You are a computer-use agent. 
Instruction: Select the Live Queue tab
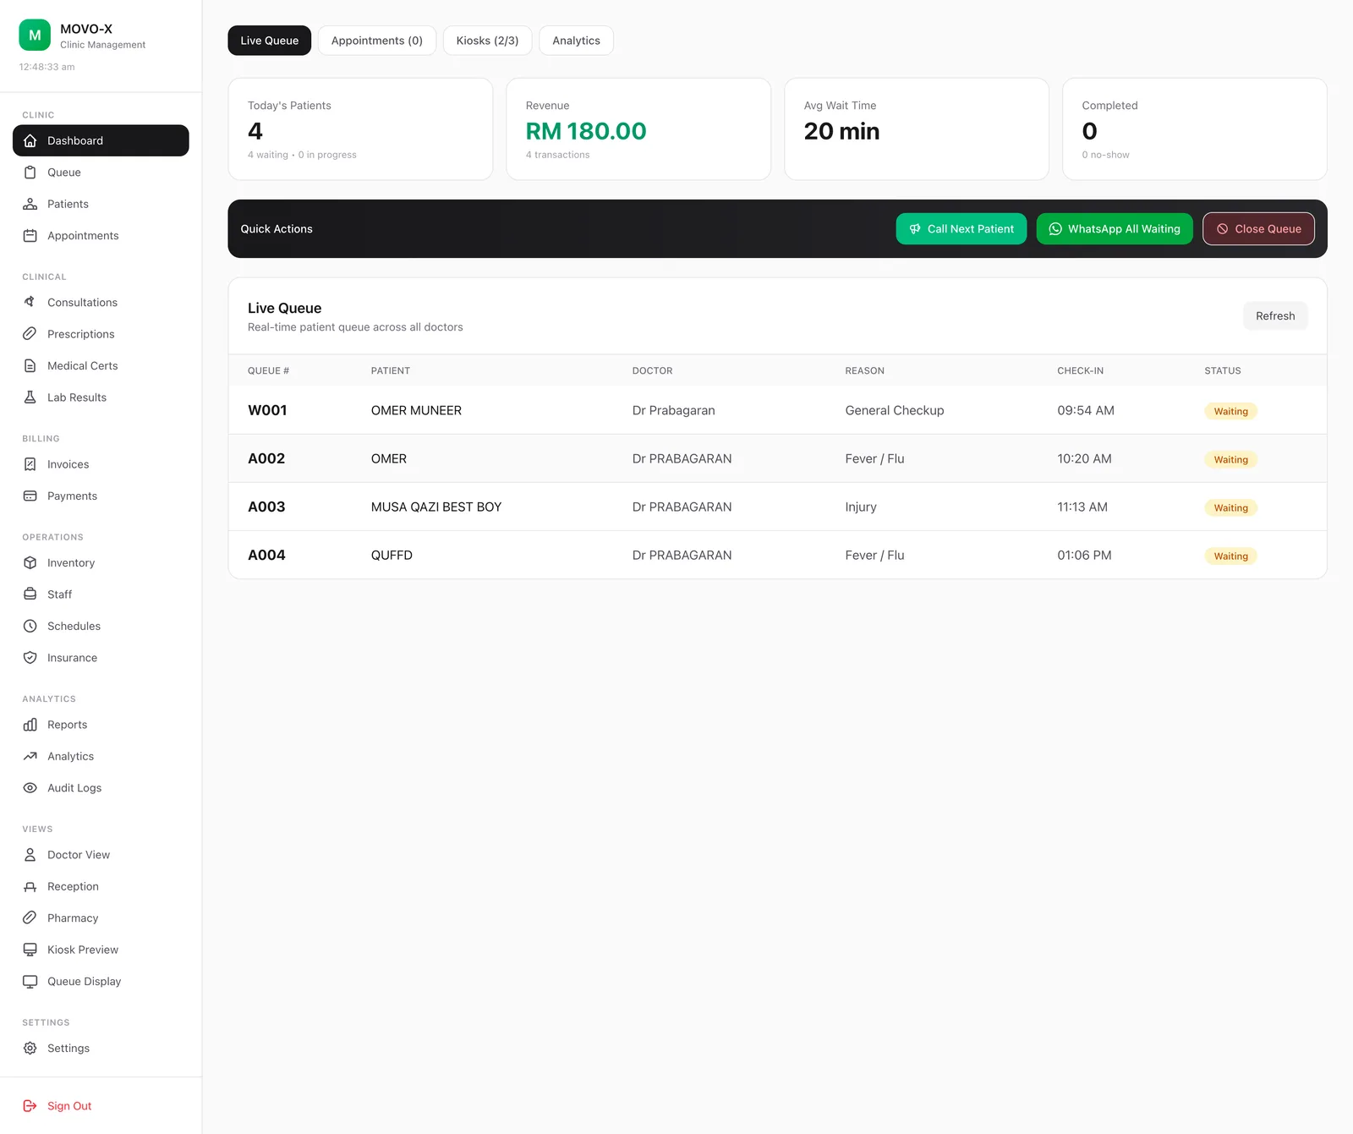(270, 41)
